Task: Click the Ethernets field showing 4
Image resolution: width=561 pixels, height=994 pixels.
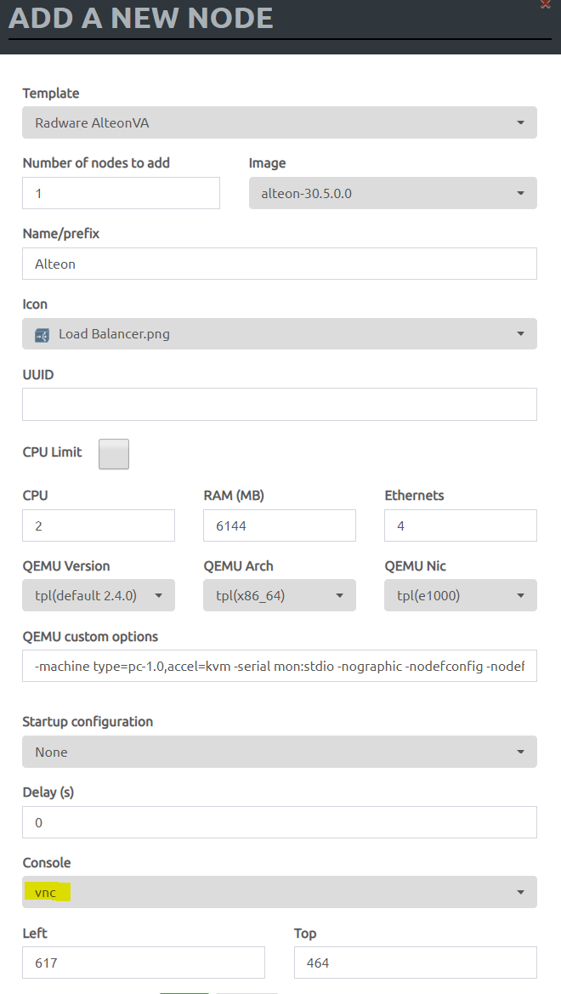Action: [461, 525]
